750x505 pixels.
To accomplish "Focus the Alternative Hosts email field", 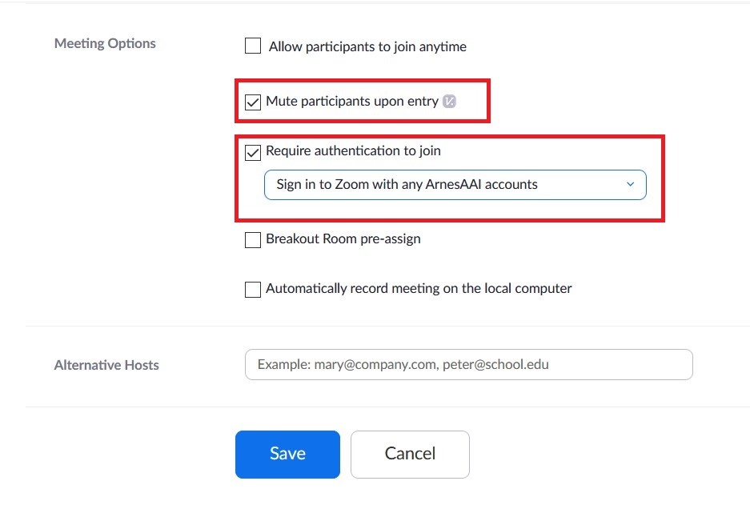I will point(469,364).
